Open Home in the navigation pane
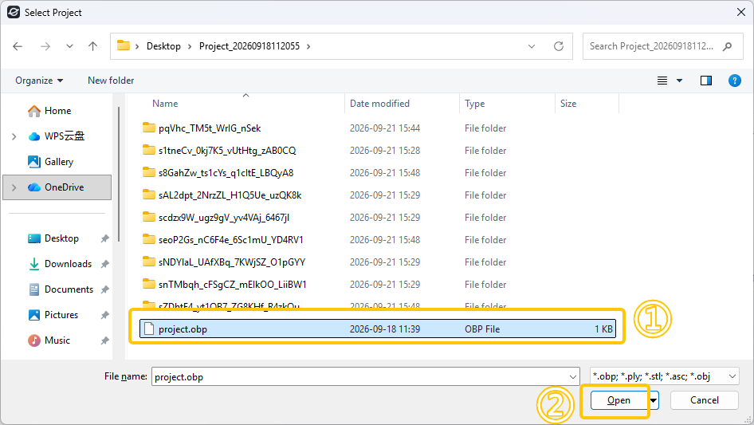754x425 pixels. 57,111
